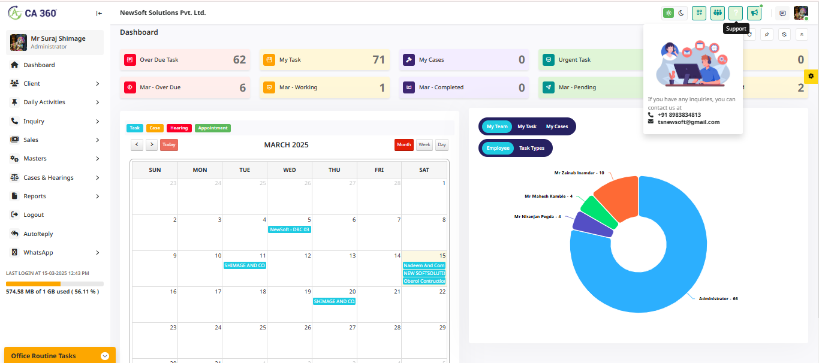The image size is (819, 363).
Task: Click the Over Due Task card icon
Action: [x=130, y=60]
